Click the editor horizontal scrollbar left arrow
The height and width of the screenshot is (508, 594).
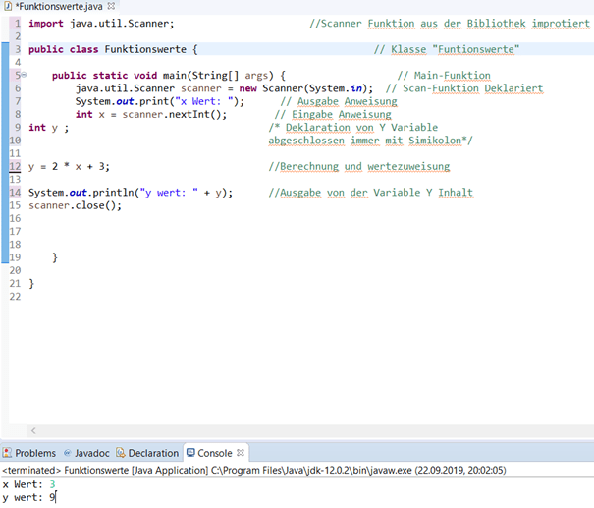pyautogui.click(x=33, y=430)
